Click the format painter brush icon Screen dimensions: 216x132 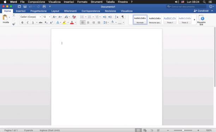point(14,24)
